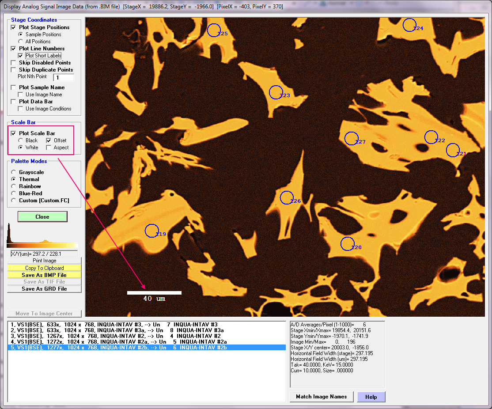Uncheck Plot Short Labels option
The width and height of the screenshot is (492, 409).
(21, 56)
